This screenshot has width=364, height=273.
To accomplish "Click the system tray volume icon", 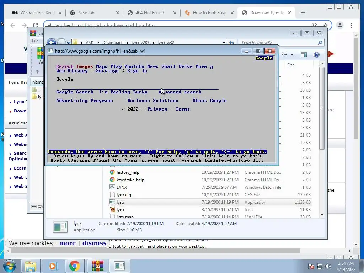I will coord(328,266).
